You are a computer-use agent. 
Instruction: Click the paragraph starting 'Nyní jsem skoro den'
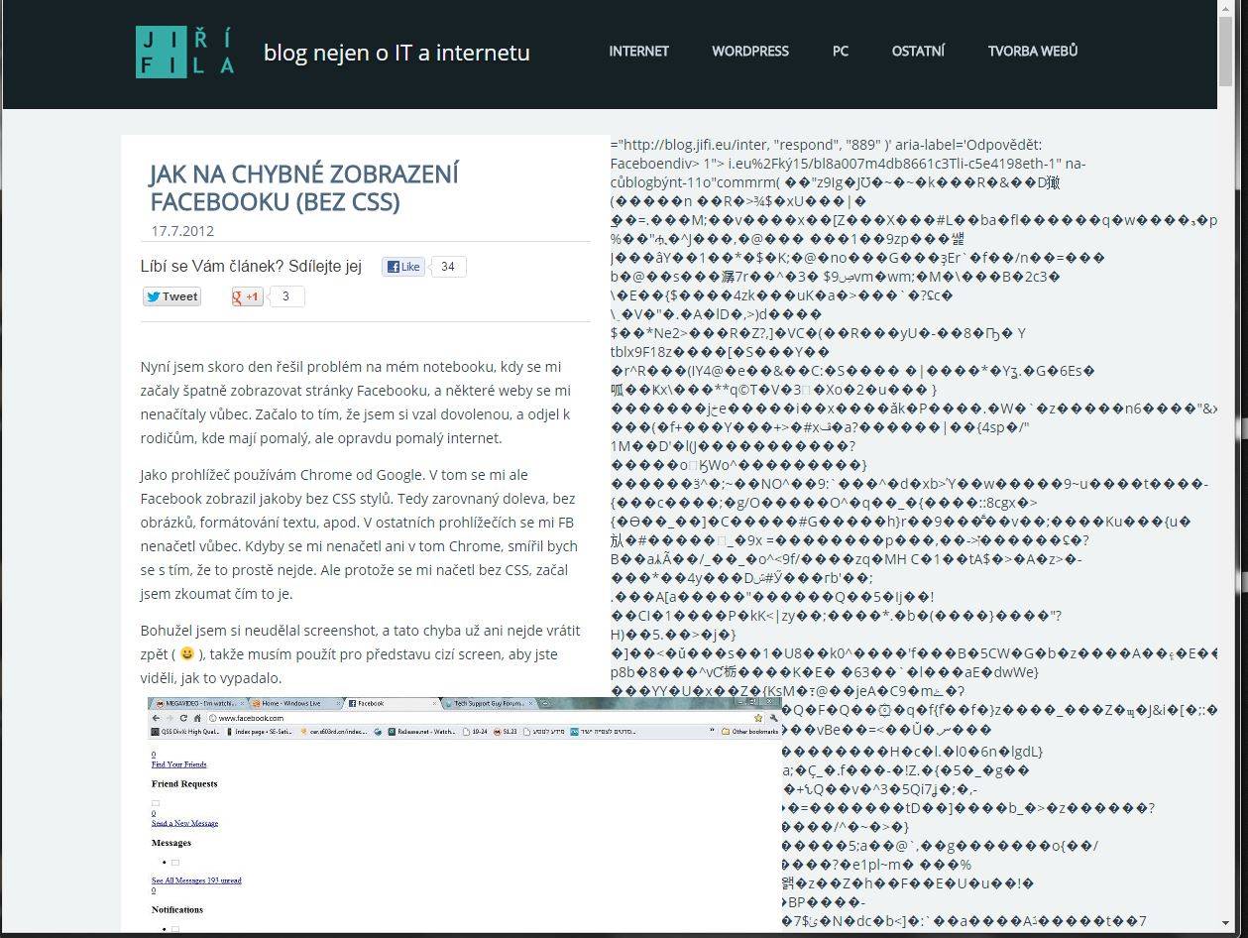pyautogui.click(x=356, y=403)
